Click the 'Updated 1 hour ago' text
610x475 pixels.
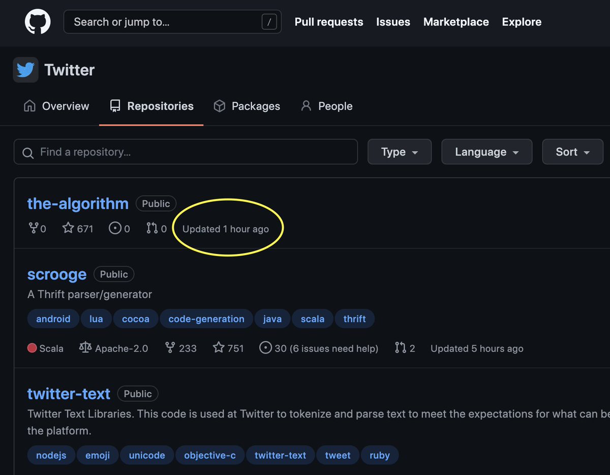tap(226, 229)
